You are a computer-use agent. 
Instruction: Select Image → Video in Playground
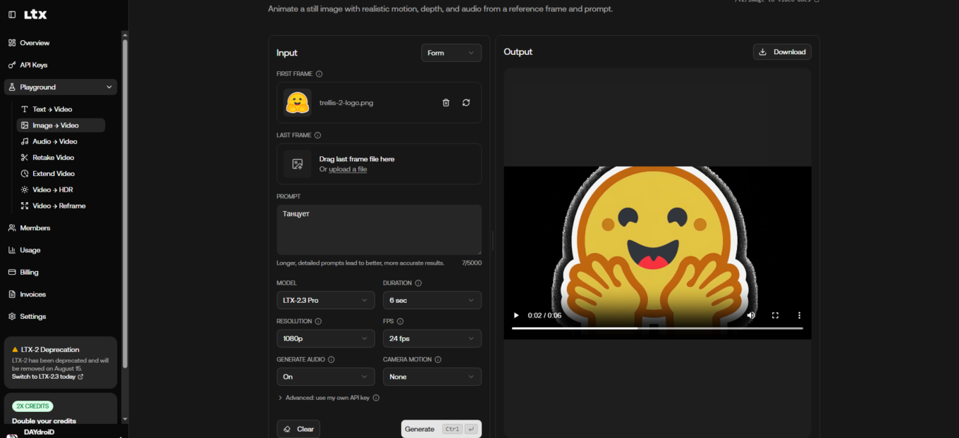point(61,125)
